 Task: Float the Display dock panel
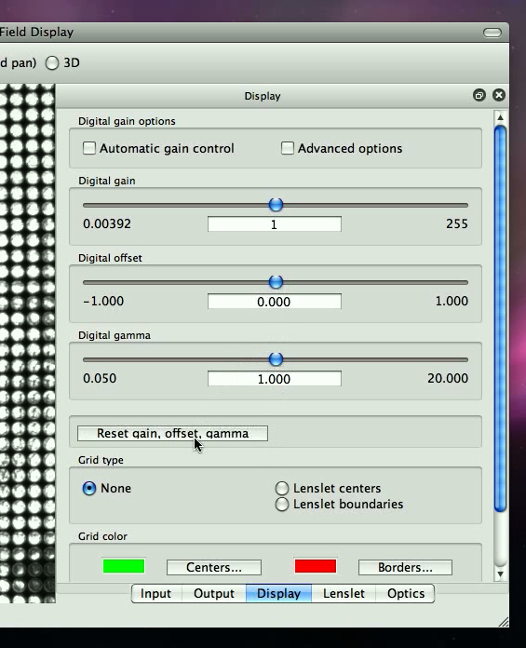479,96
